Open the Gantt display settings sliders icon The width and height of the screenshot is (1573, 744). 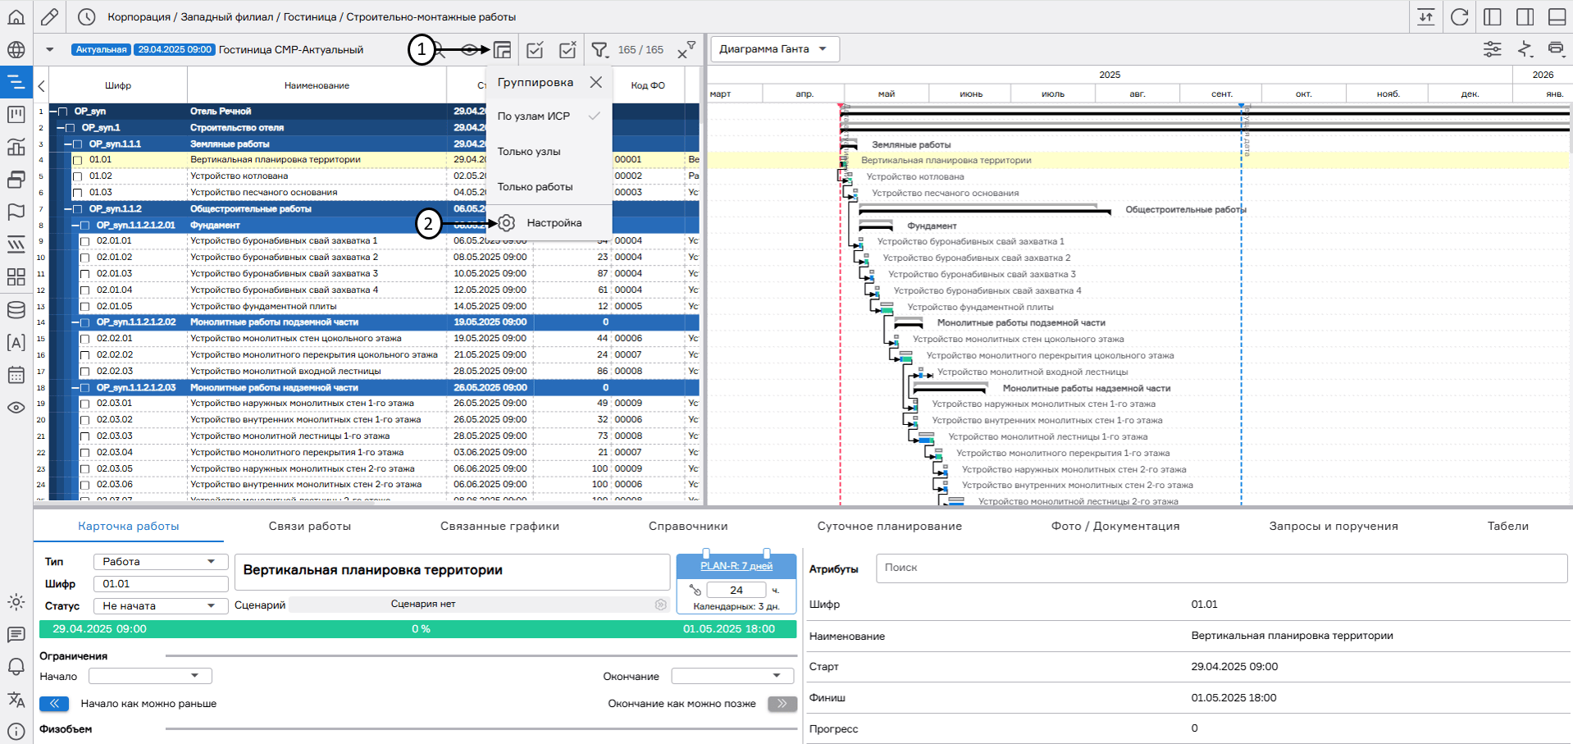click(1492, 49)
